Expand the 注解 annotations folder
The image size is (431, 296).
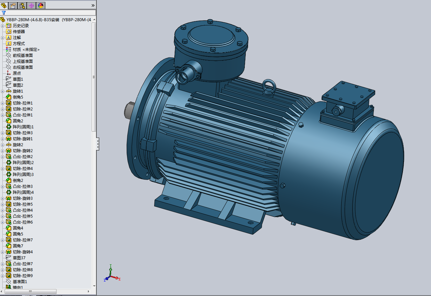coord(3,38)
